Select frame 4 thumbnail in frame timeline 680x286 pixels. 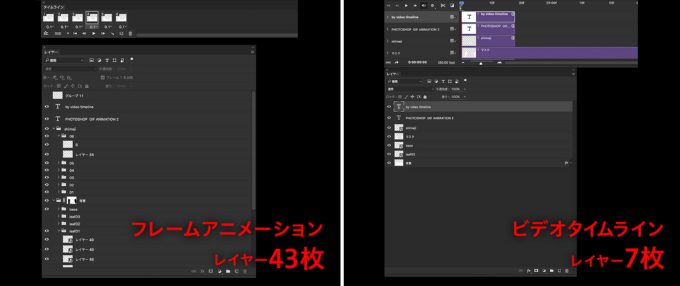92,17
